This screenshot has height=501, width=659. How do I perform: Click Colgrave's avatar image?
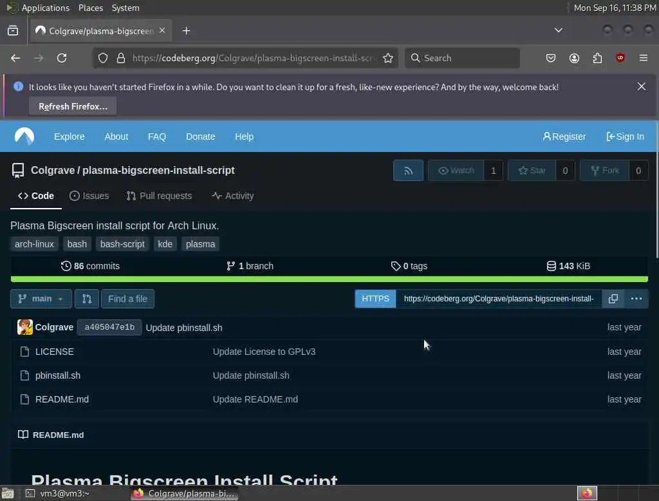click(25, 327)
